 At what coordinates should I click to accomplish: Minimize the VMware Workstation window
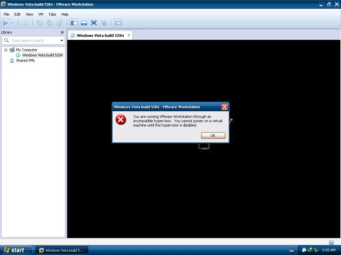tap(321, 4)
